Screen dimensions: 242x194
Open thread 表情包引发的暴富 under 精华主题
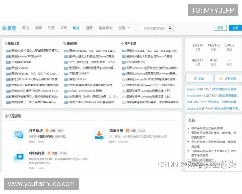click(x=152, y=102)
